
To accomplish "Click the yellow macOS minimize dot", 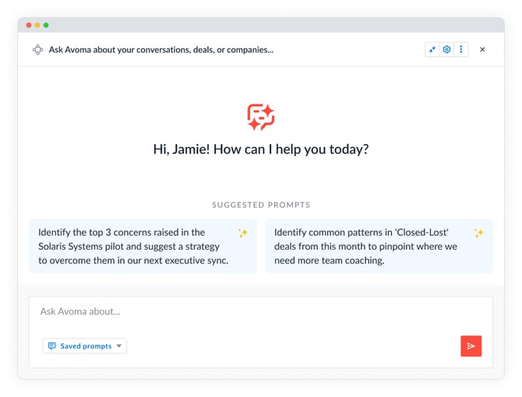I will tap(37, 25).
